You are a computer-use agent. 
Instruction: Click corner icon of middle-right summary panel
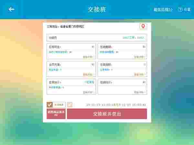click(x=144, y=64)
